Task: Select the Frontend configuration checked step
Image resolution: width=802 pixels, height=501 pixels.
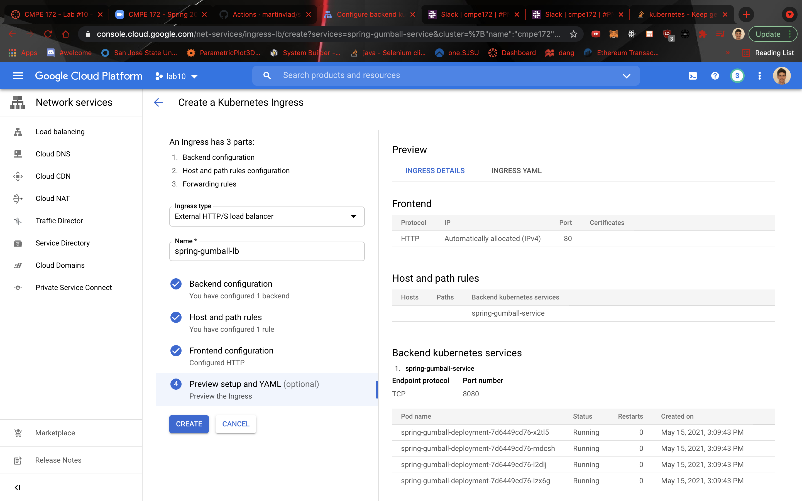Action: click(231, 351)
